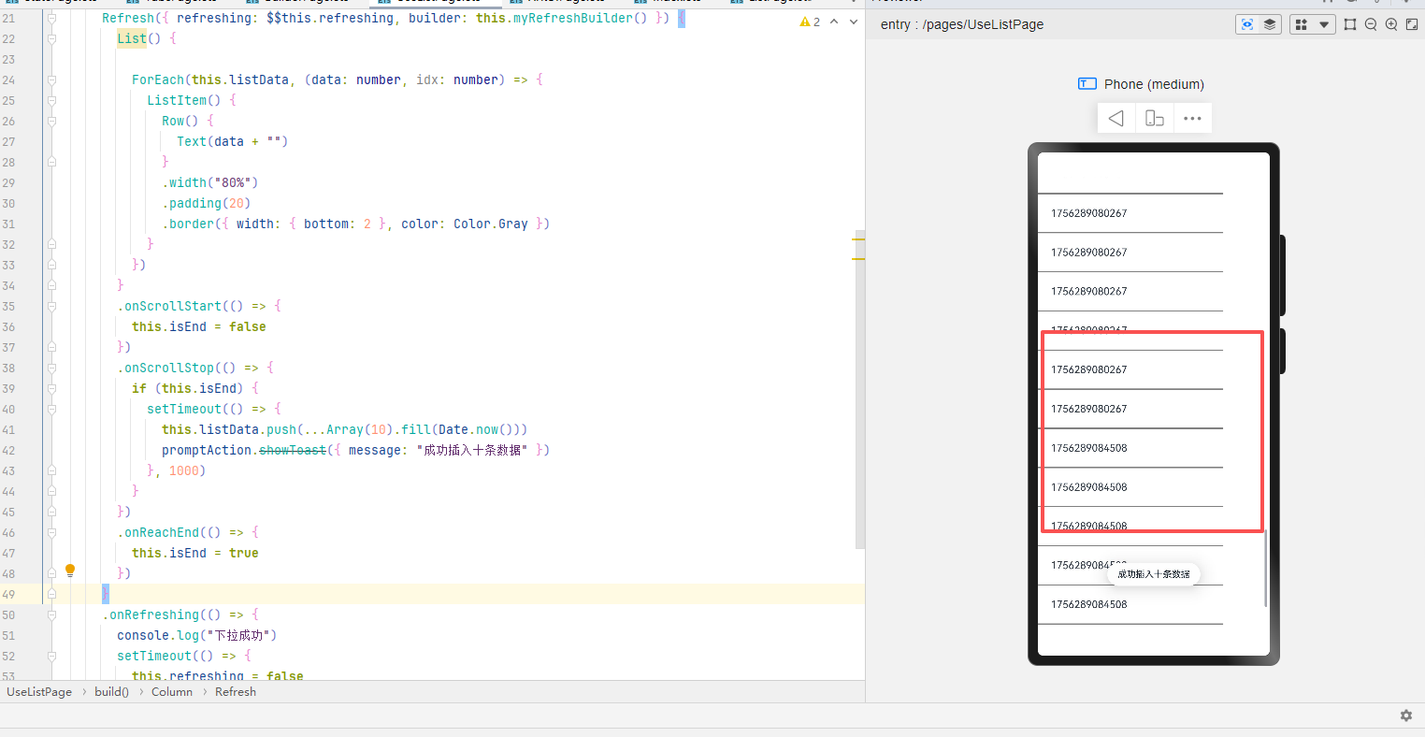
Task: Select Refresh in the breadcrumb bar
Action: [x=236, y=692]
